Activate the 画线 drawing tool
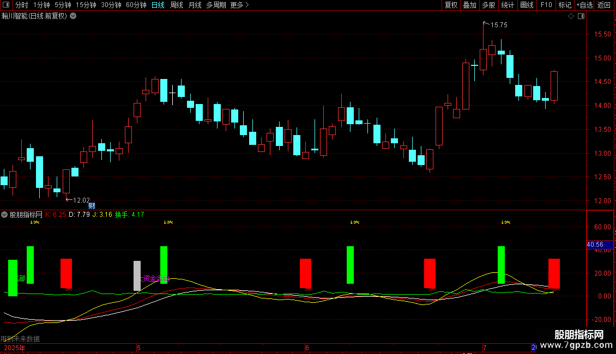 coord(527,5)
